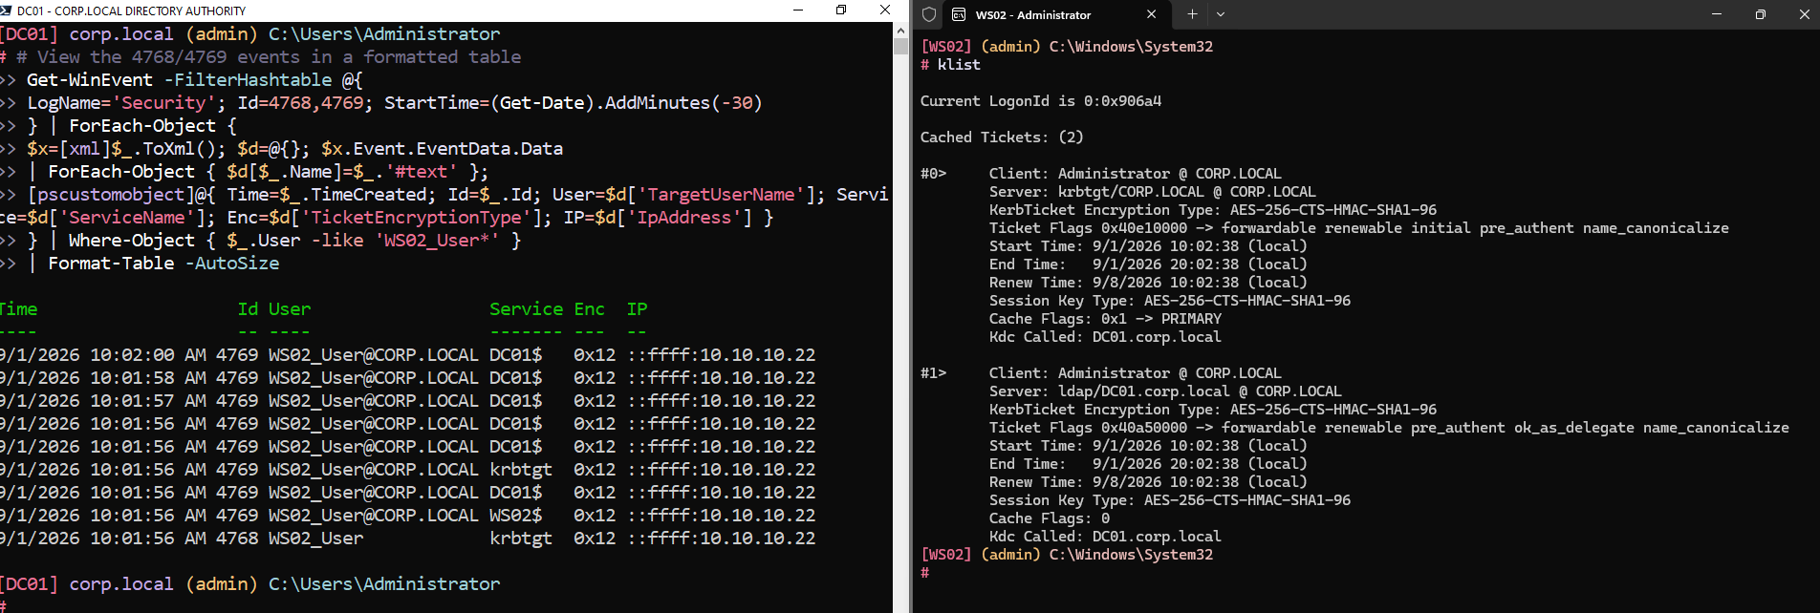This screenshot has height=613, width=1820.
Task: Click 'krbtgt/CORP.LOCAL @ CORP.LOCAL' server line
Action: (1152, 192)
